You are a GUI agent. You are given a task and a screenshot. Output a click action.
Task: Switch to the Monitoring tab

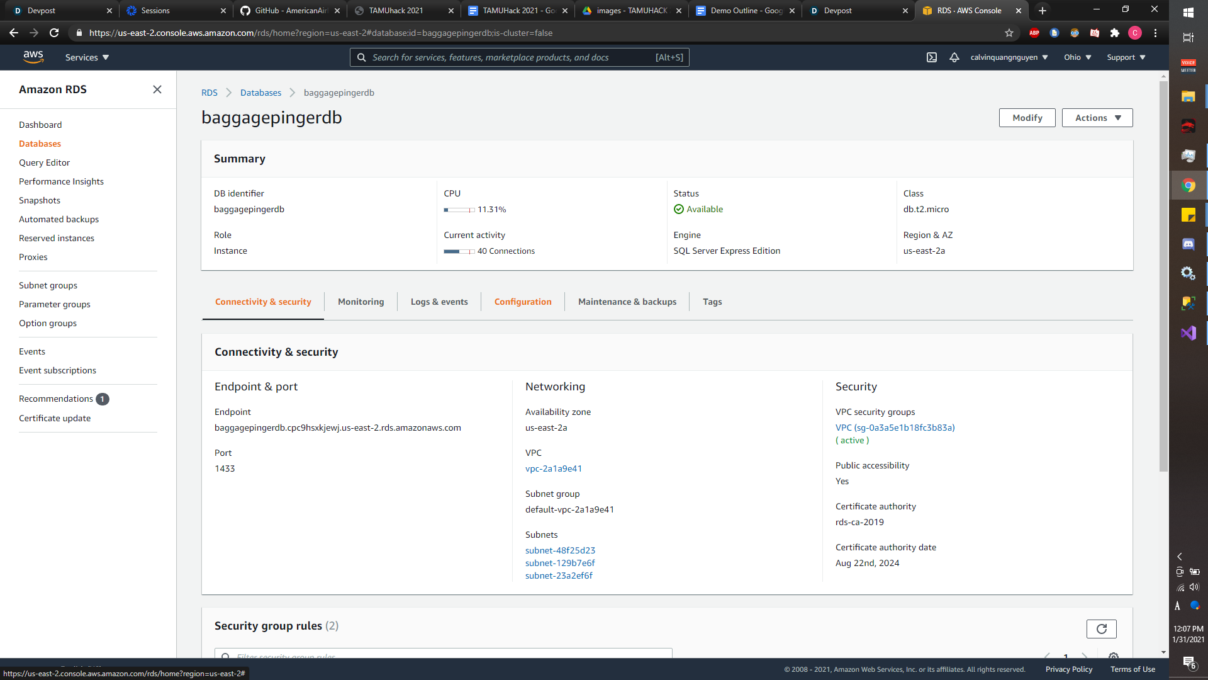(361, 302)
